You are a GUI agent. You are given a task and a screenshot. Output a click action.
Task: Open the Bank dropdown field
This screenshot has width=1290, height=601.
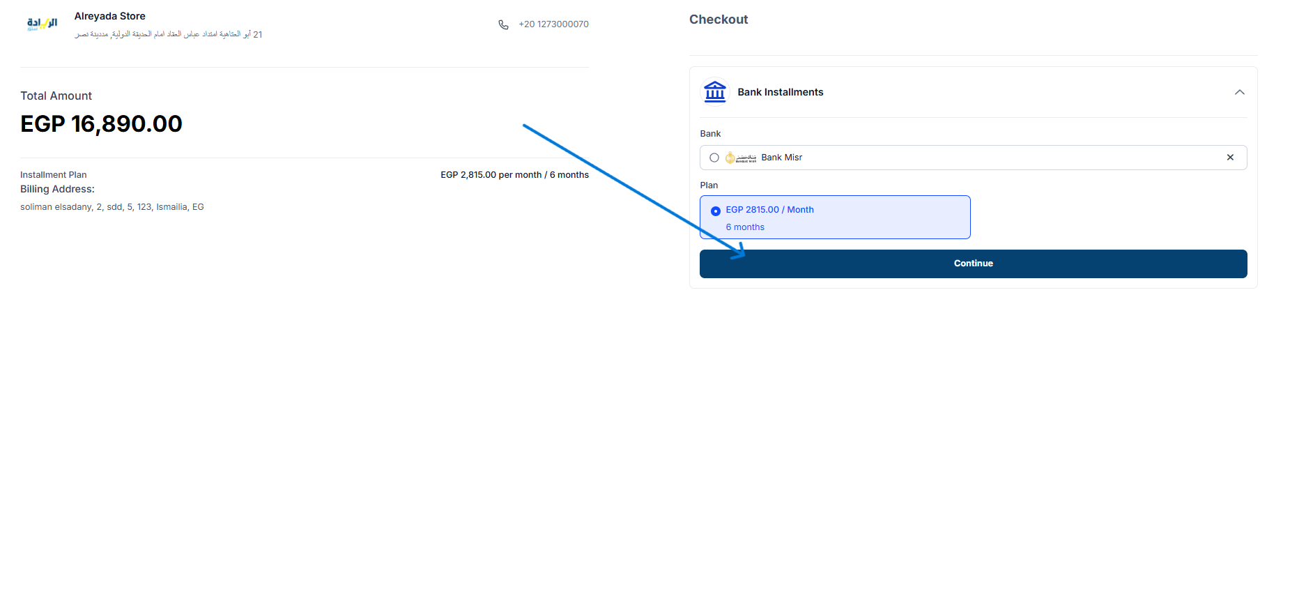pyautogui.click(x=976, y=158)
